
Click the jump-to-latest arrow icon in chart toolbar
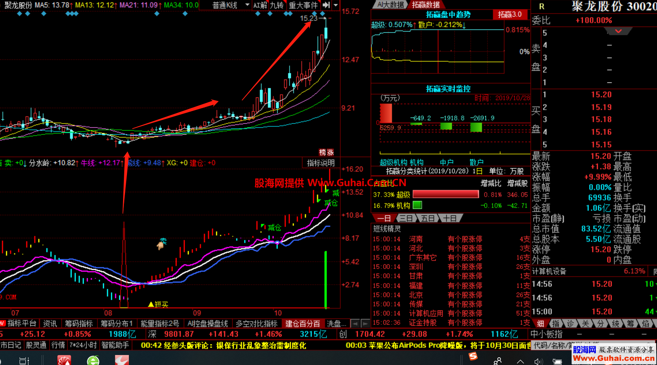[326, 5]
